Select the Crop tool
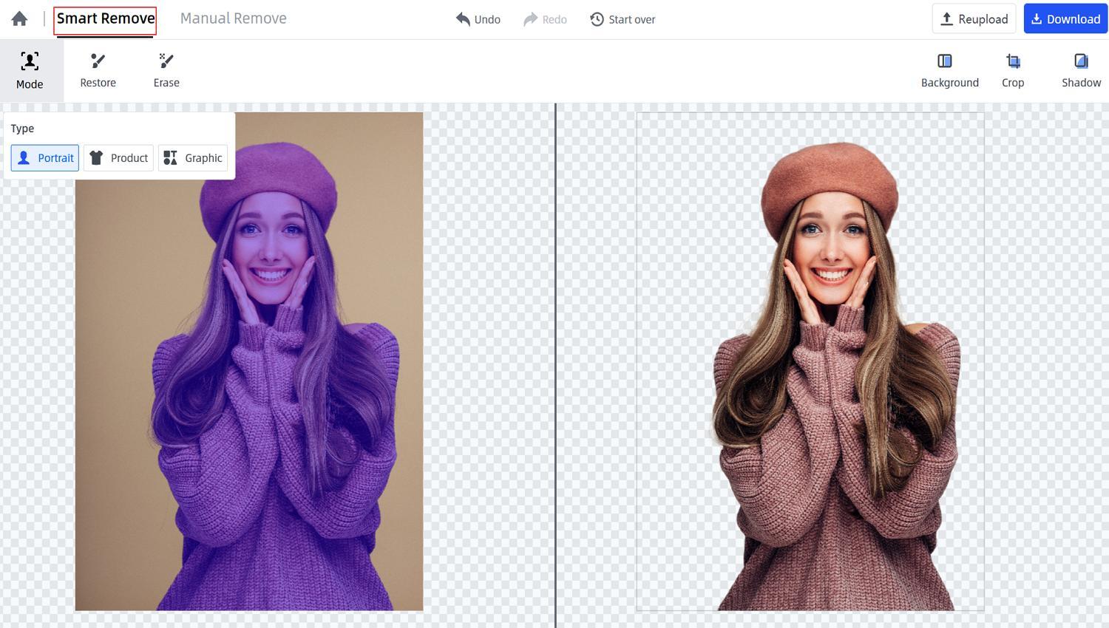Viewport: 1109px width, 628px height. tap(1012, 71)
